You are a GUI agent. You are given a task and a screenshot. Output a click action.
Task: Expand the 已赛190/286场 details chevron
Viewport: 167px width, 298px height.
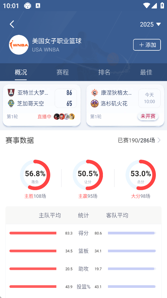click(159, 140)
